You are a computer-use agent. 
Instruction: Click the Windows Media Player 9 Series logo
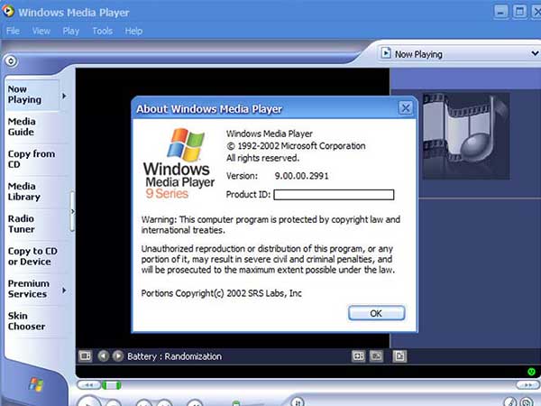tap(178, 164)
